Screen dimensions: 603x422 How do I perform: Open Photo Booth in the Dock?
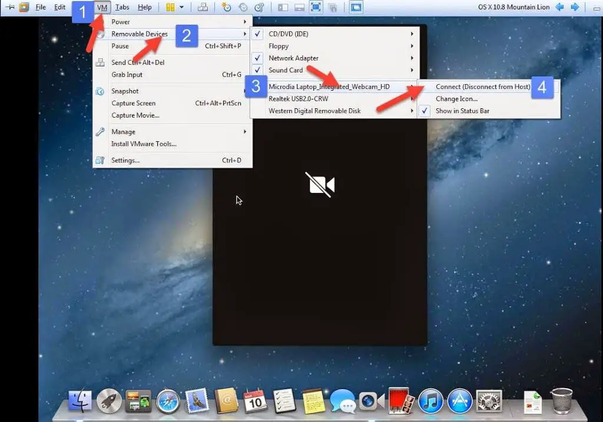pos(401,401)
